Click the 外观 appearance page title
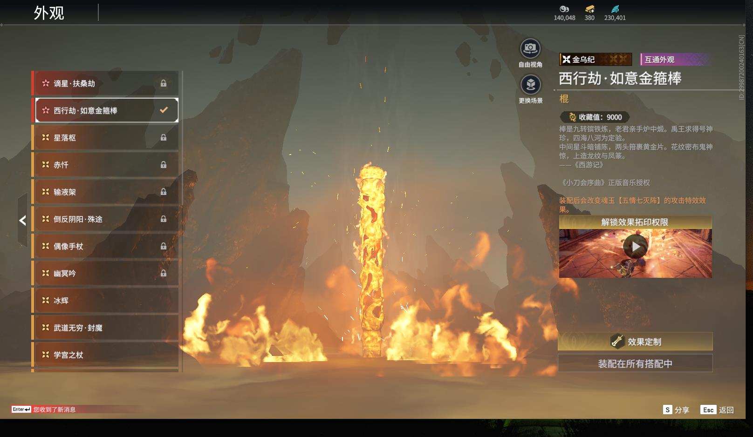Screen dimensions: 753x437 [x=49, y=13]
